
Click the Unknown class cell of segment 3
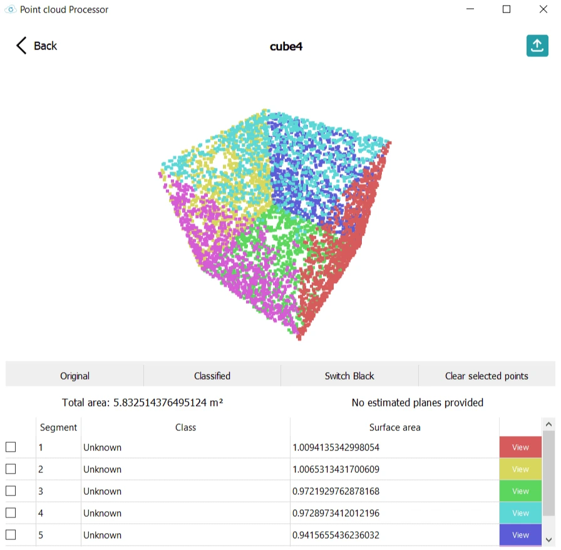[x=185, y=491]
